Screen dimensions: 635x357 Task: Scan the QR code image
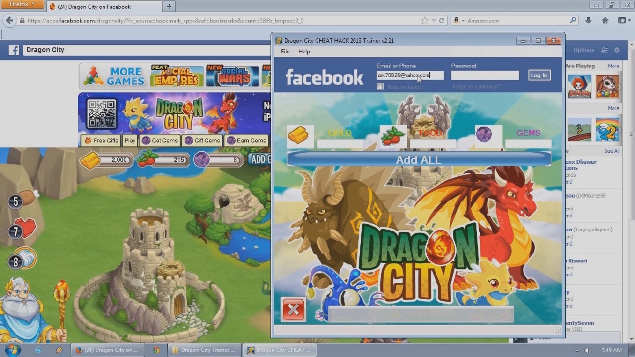102,114
